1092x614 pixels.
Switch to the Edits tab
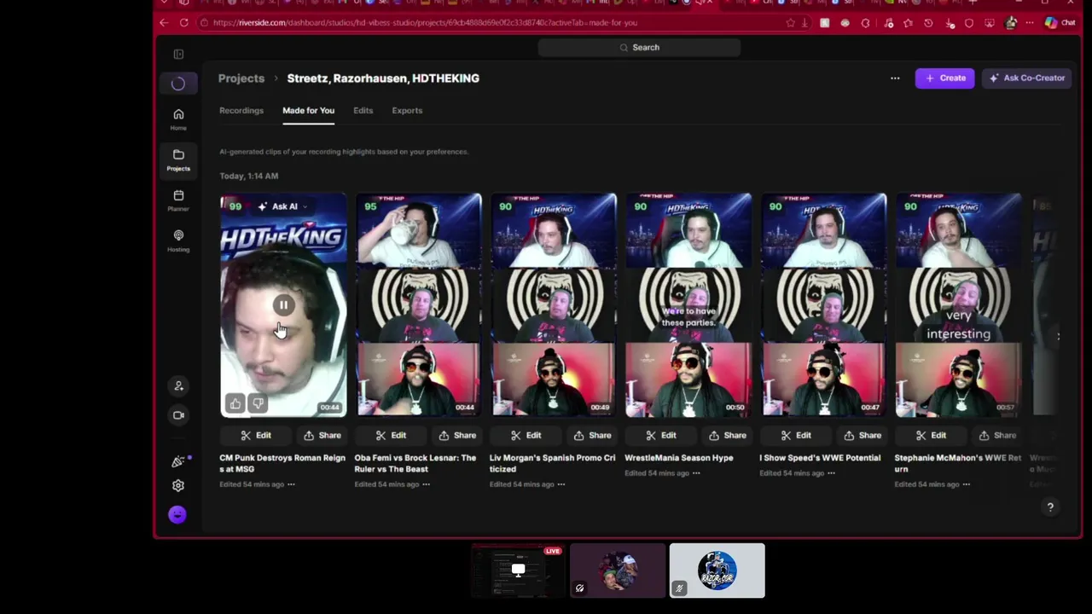pyautogui.click(x=363, y=111)
